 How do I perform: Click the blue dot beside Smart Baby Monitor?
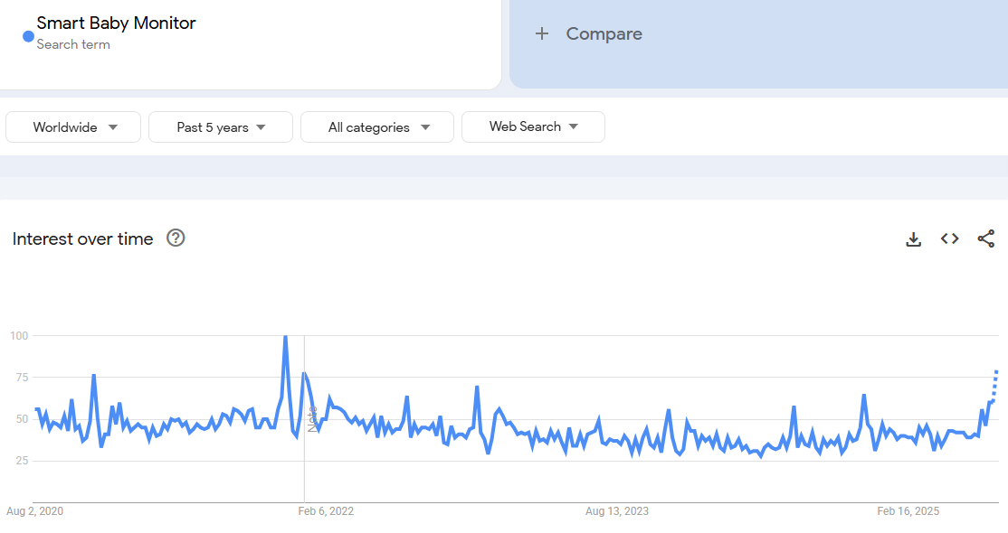point(28,36)
